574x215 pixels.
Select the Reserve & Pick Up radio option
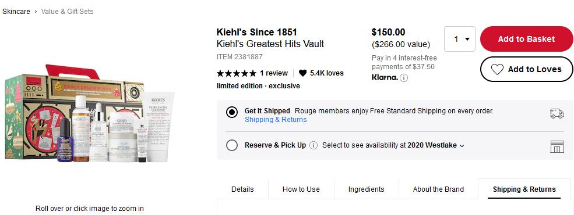(x=232, y=145)
